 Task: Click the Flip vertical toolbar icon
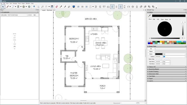[x=124, y=7]
